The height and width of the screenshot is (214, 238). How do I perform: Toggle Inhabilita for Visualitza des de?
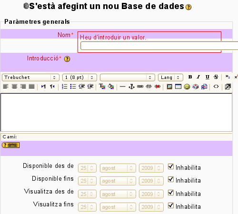coord(171,193)
